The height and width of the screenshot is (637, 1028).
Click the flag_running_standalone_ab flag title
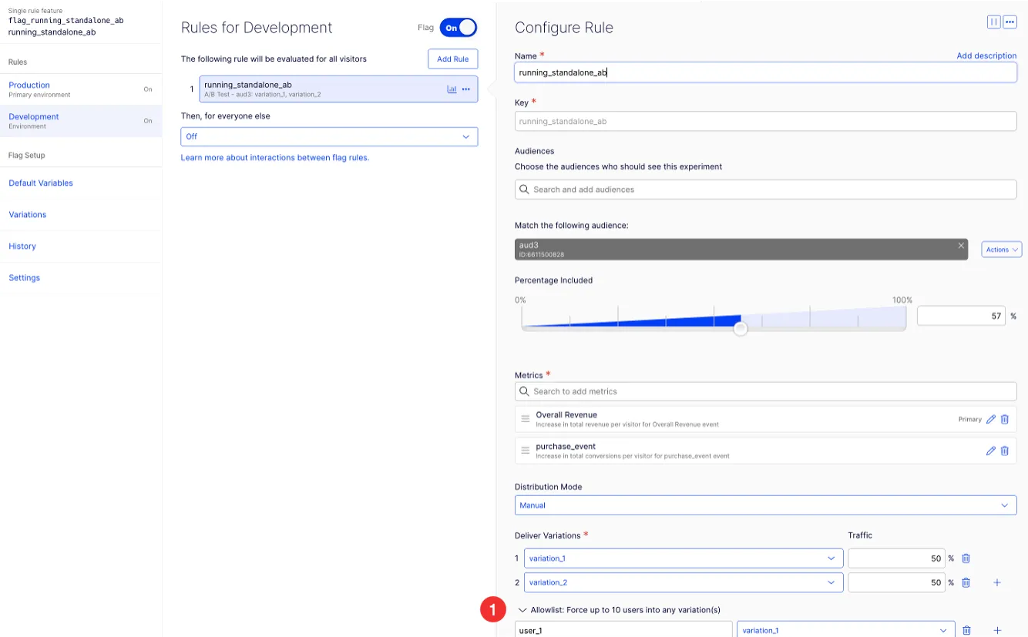66,21
